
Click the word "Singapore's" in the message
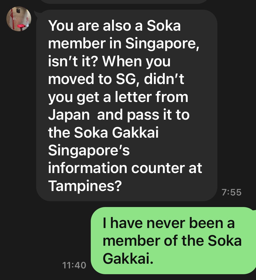(89, 151)
